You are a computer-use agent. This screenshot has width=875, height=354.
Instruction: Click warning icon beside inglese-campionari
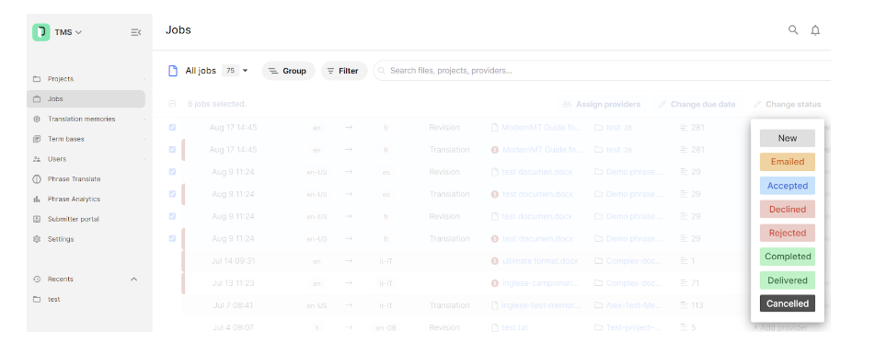coord(494,283)
